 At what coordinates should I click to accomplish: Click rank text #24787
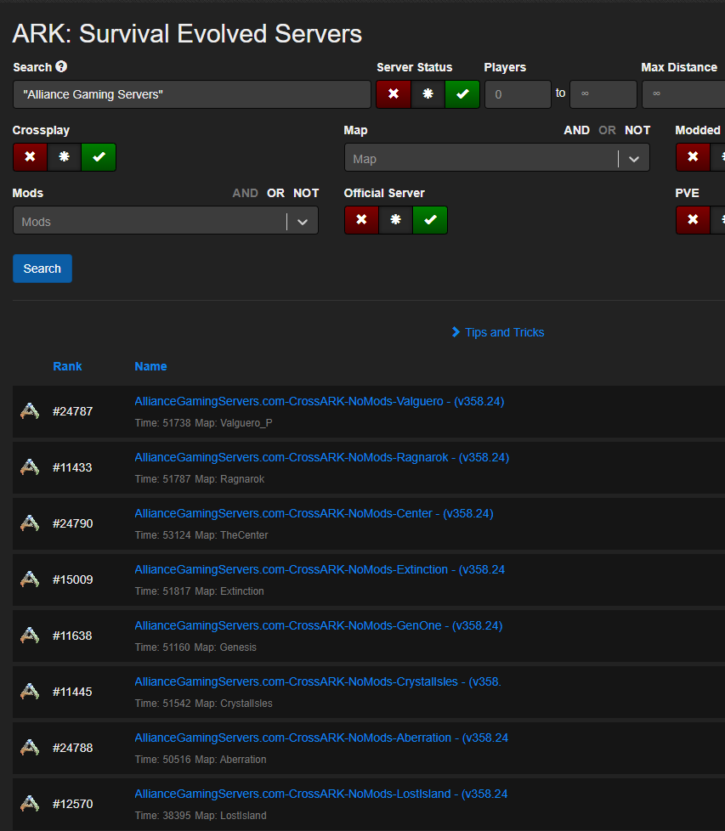coord(72,411)
